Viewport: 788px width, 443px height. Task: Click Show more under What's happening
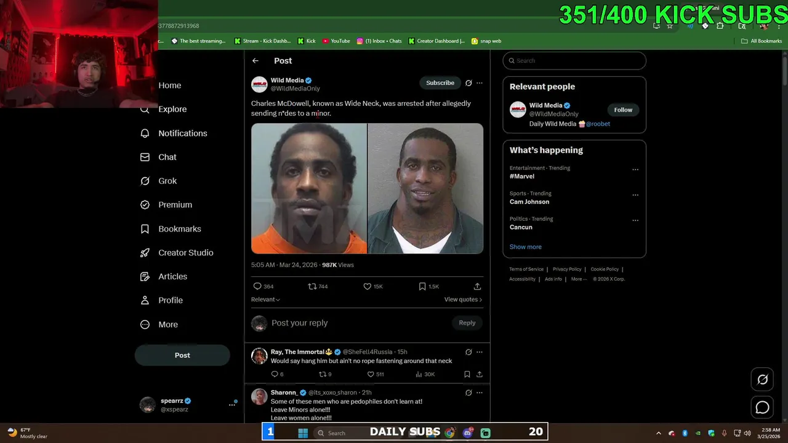point(526,247)
